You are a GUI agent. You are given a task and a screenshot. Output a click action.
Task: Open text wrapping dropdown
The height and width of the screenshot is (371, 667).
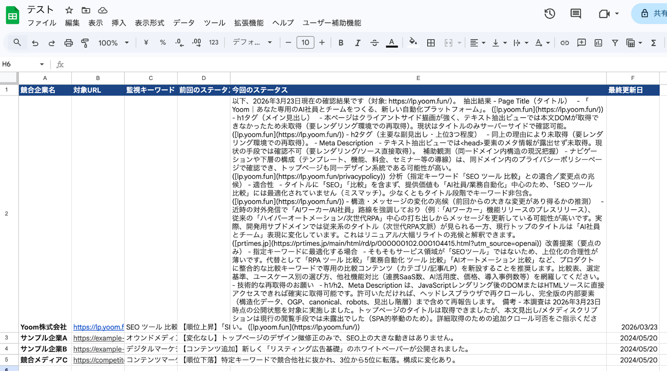click(x=521, y=42)
